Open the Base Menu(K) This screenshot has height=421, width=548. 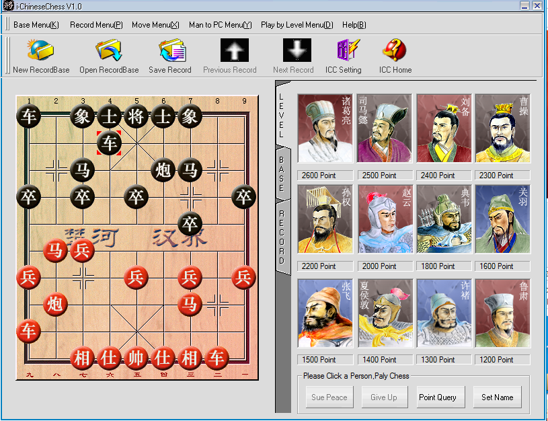pyautogui.click(x=36, y=25)
